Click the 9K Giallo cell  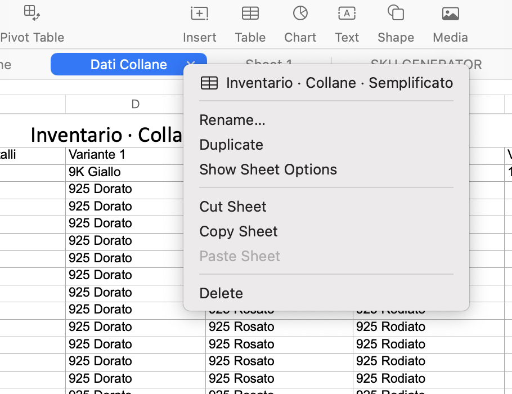click(95, 172)
